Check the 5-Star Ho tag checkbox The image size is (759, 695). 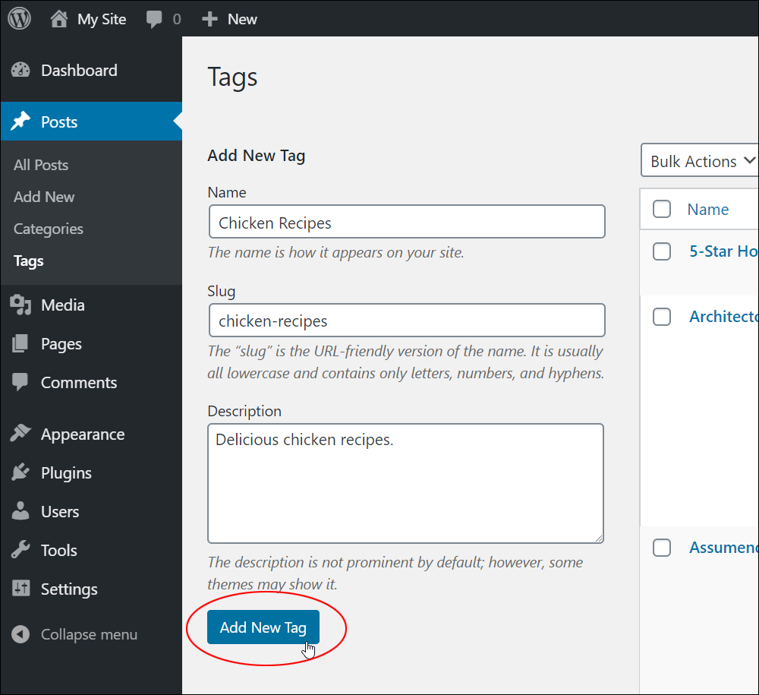point(662,251)
